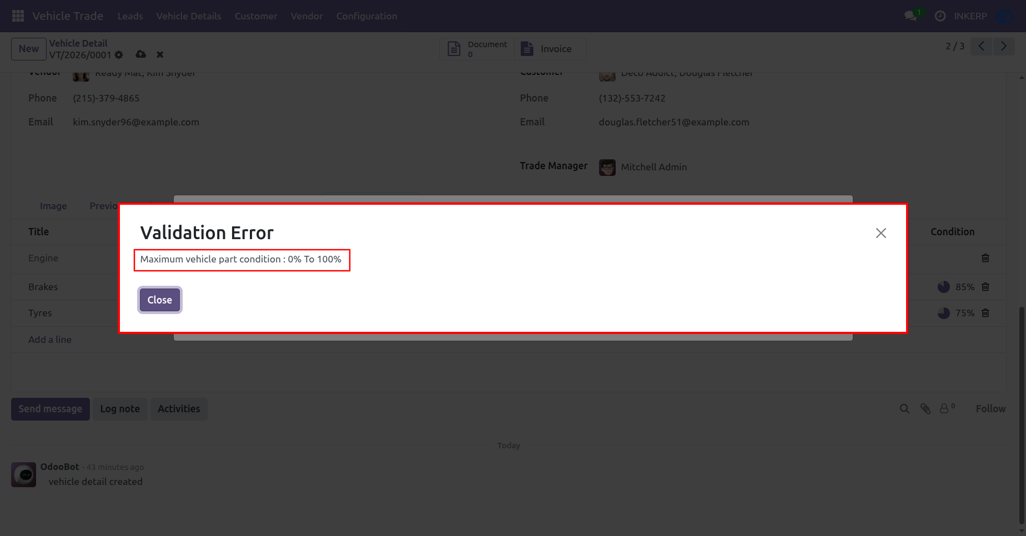The width and height of the screenshot is (1026, 536).
Task: Discard changes with the x icon
Action: 160,54
